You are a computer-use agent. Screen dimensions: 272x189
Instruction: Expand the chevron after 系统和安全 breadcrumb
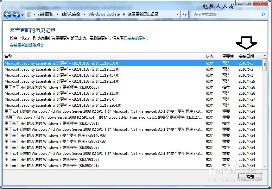[x=85, y=14]
